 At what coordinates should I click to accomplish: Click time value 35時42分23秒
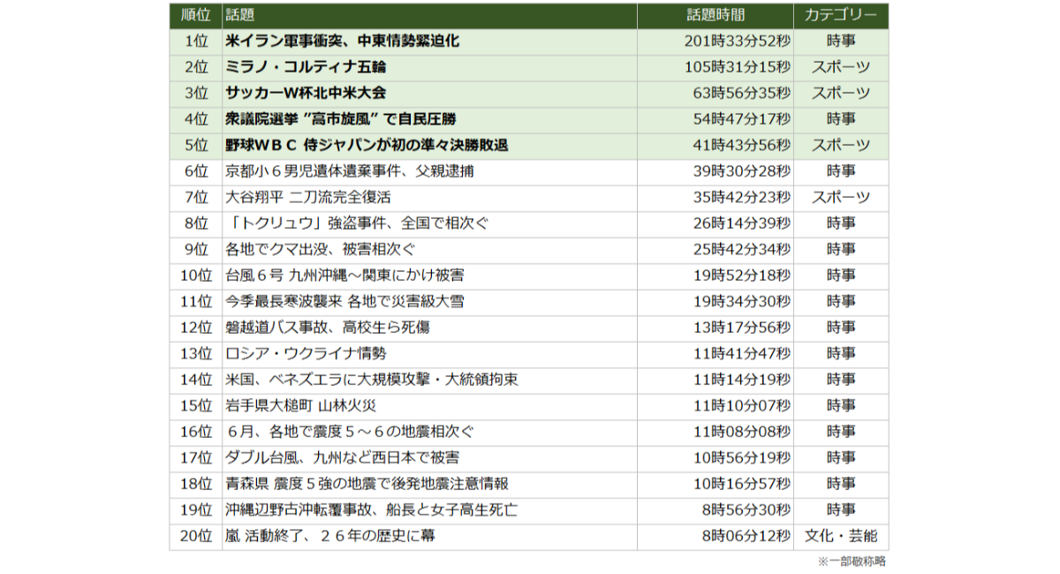[742, 197]
